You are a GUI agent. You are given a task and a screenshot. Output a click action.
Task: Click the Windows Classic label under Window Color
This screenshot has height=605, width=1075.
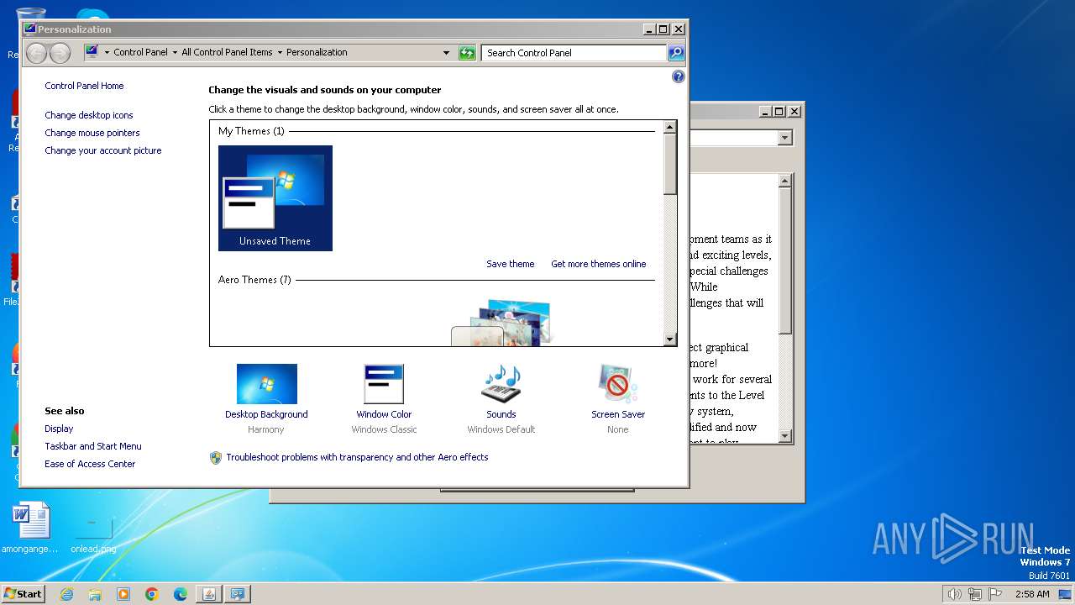pos(384,429)
